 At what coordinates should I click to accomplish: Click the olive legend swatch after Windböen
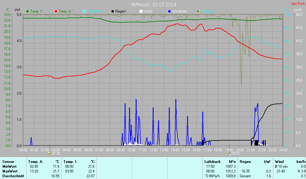(198, 11)
